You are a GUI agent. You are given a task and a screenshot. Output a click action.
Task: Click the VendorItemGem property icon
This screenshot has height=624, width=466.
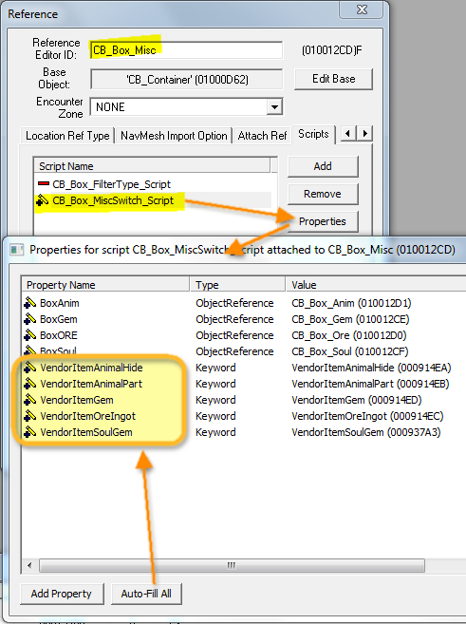[x=29, y=400]
